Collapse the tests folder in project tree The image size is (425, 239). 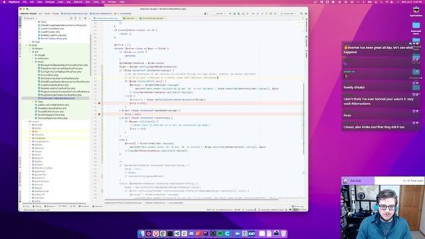click(x=27, y=45)
